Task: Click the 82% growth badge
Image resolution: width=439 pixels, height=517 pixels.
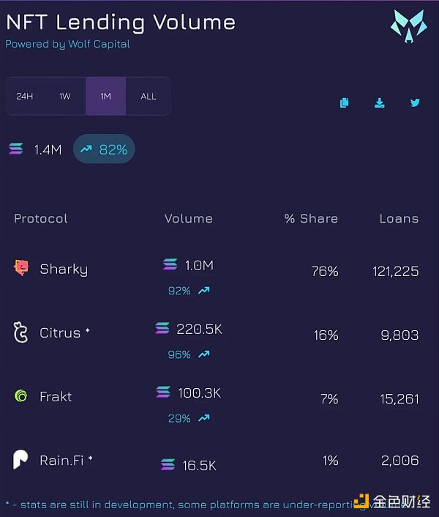Action: coord(104,149)
